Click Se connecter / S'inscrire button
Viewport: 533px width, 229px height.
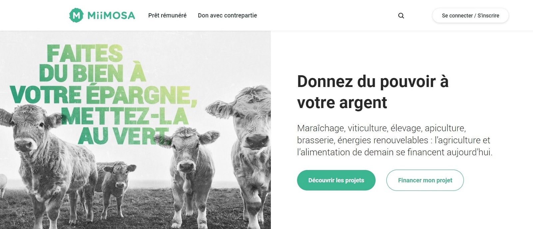pyautogui.click(x=470, y=16)
